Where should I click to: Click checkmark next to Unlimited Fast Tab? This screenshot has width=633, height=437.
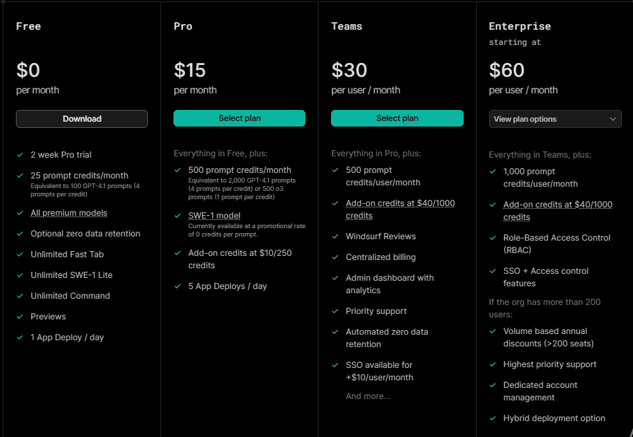click(20, 254)
